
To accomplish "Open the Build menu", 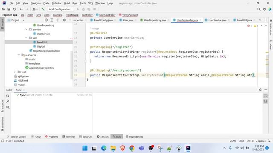I will (x=67, y=3).
